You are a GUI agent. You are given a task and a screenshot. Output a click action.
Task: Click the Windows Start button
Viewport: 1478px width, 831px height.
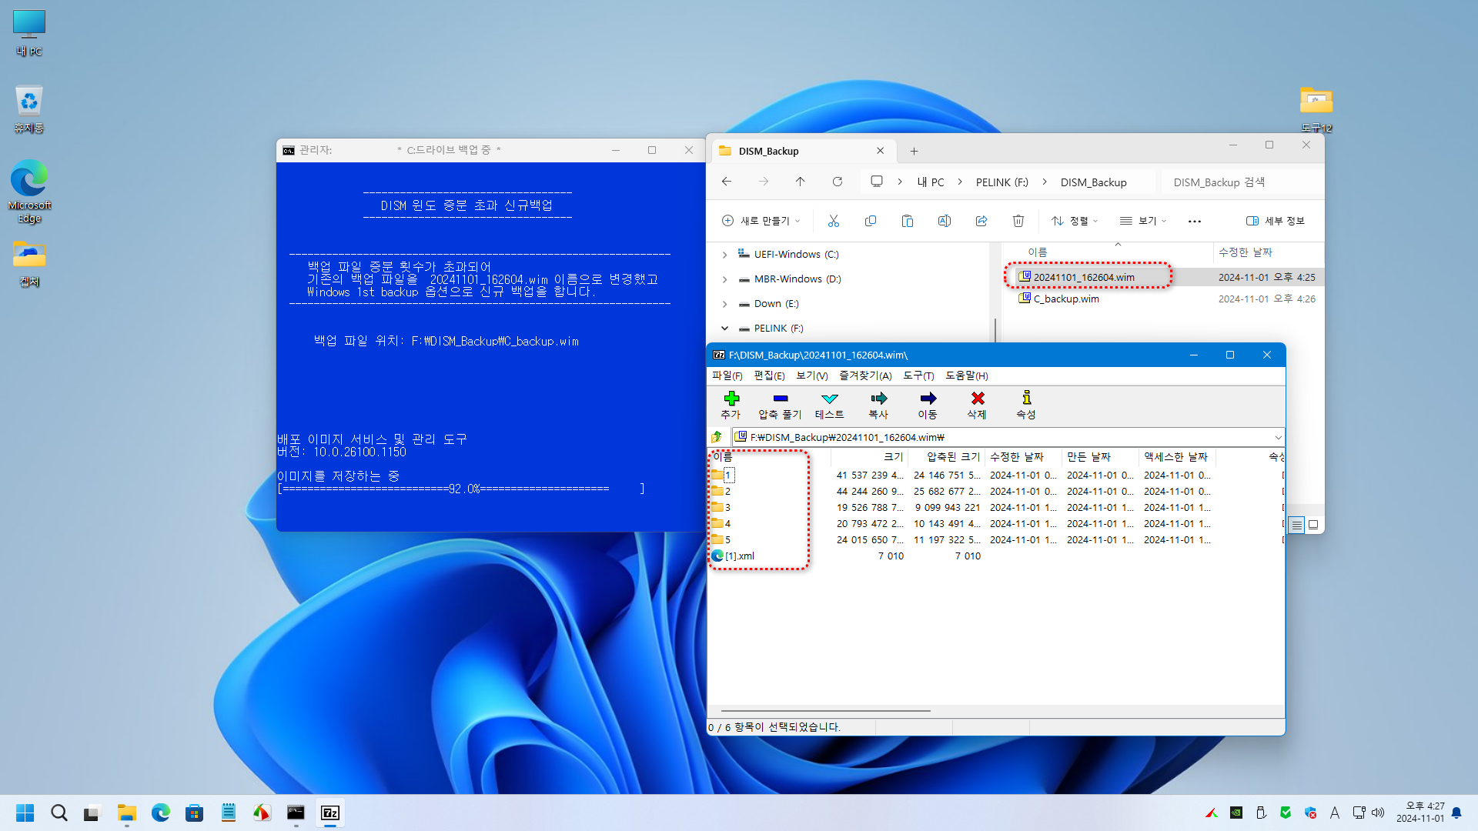click(x=25, y=813)
